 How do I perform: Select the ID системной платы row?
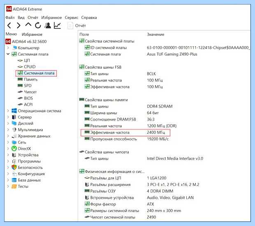coord(167,48)
